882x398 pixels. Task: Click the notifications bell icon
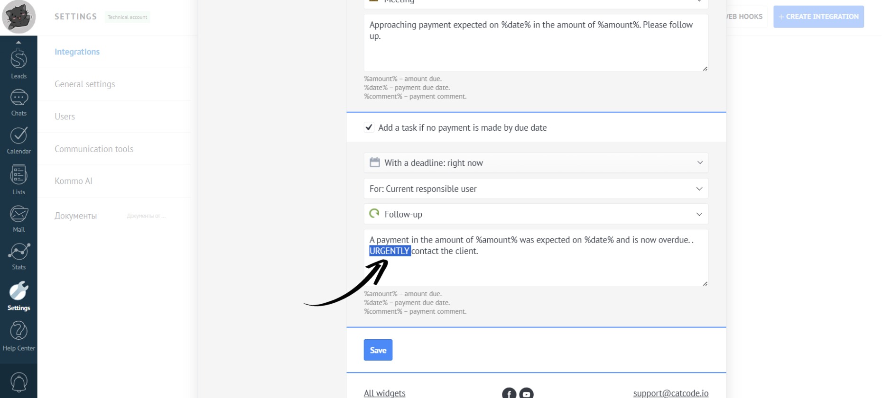[x=19, y=382]
